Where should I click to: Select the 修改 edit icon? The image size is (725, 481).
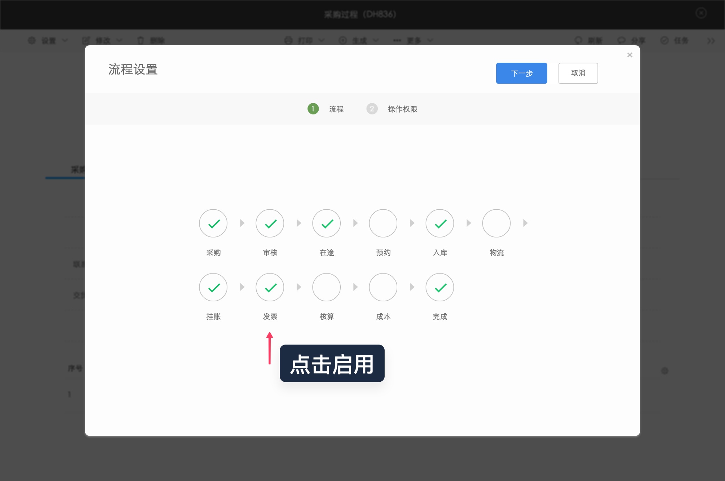coord(86,41)
